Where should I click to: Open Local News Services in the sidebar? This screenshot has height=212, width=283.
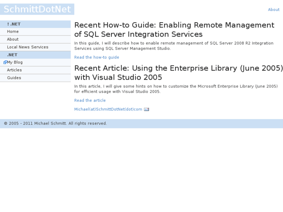tap(28, 47)
